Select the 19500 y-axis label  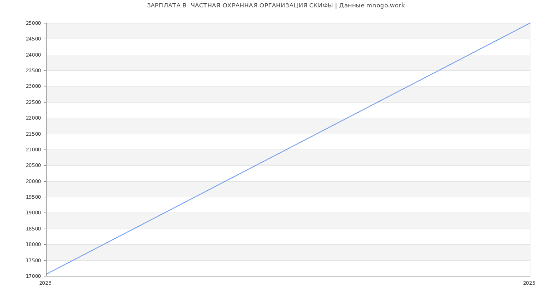point(33,197)
